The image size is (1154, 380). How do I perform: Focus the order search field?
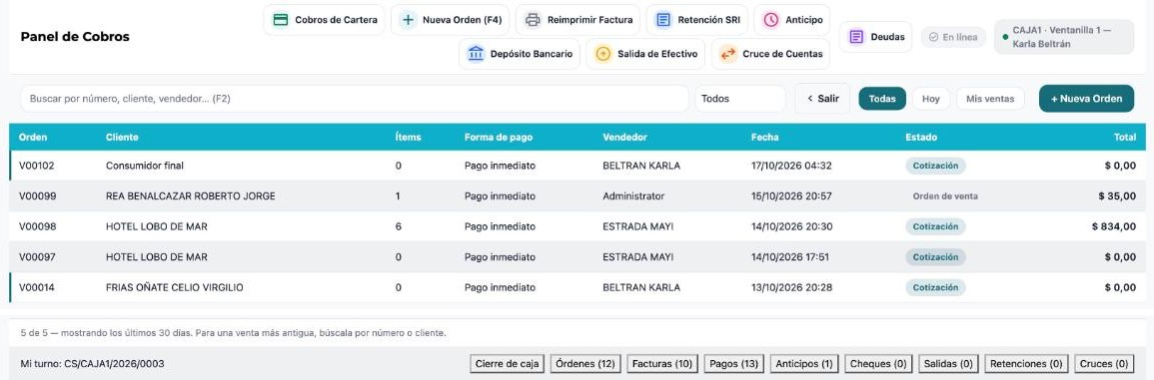tap(354, 99)
